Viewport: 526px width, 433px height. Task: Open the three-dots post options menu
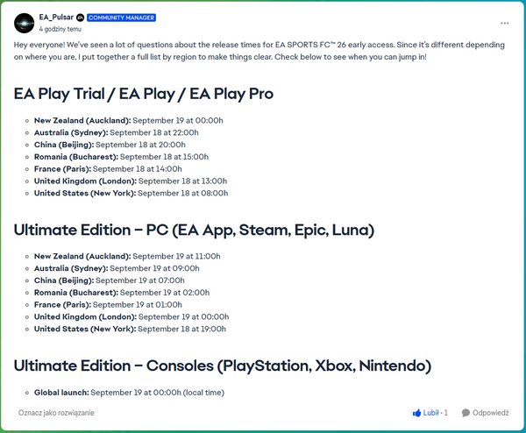click(x=505, y=23)
